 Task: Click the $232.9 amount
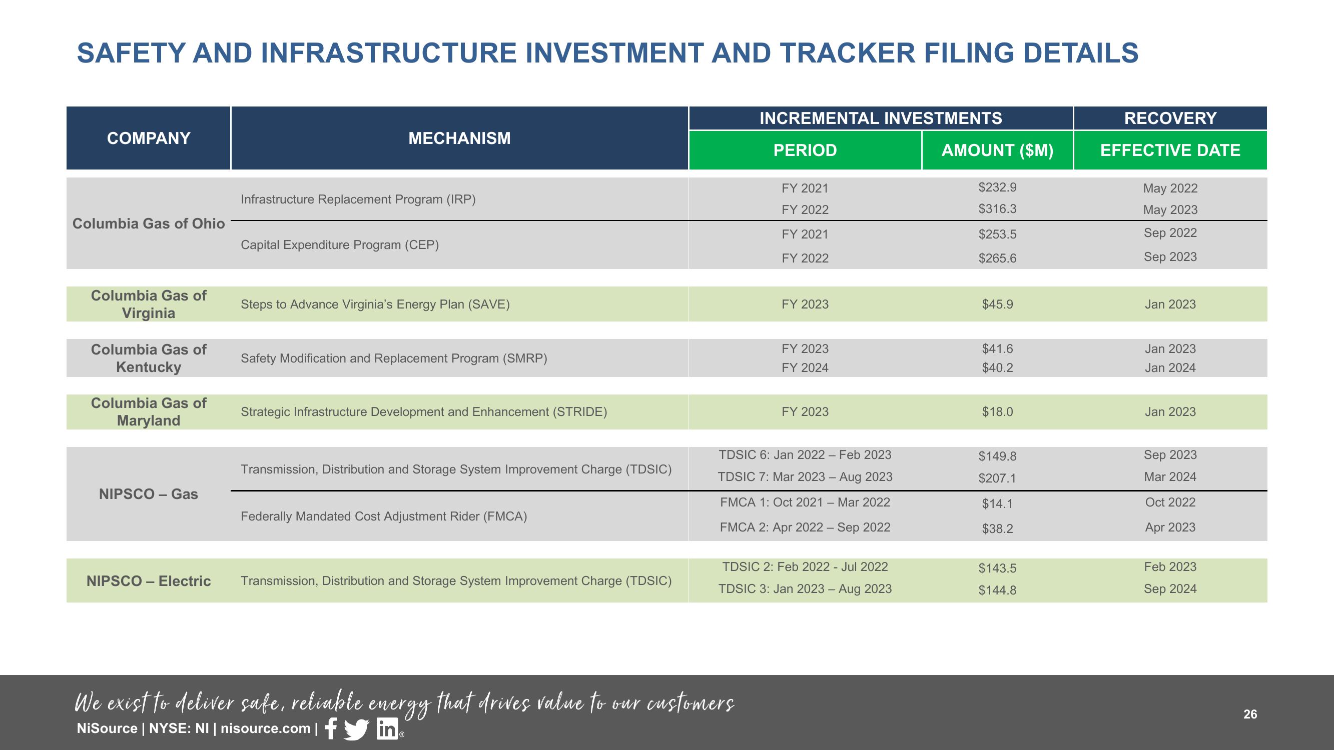(997, 187)
